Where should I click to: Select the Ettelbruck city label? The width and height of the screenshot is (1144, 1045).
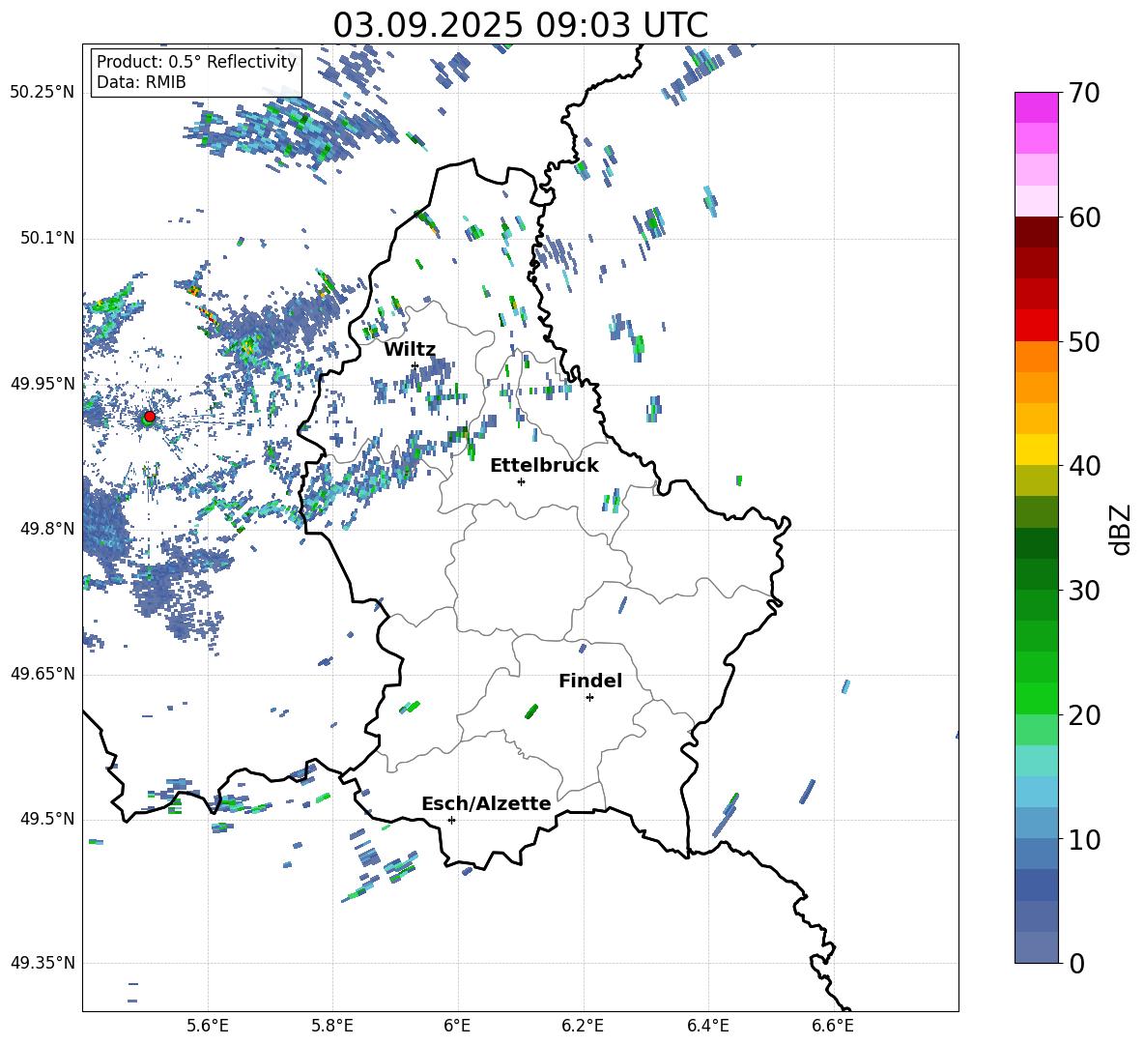pyautogui.click(x=544, y=466)
